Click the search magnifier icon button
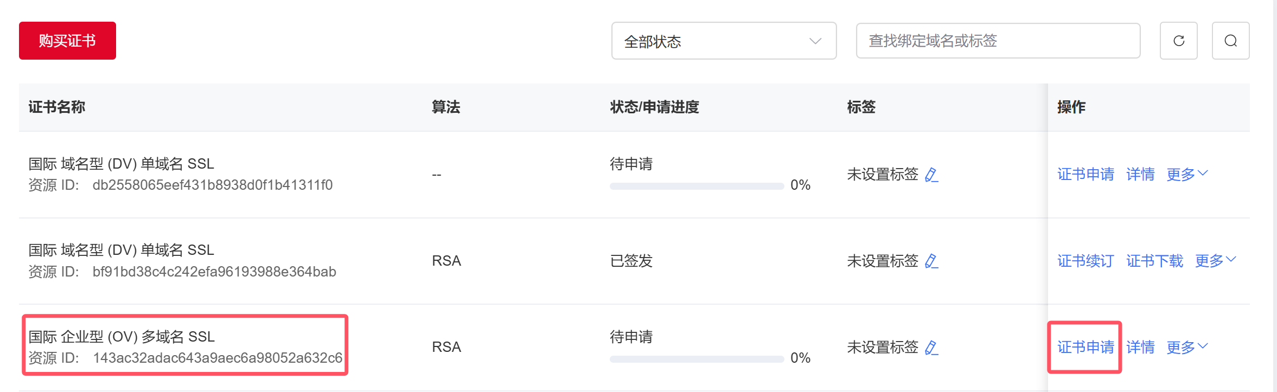The width and height of the screenshot is (1277, 392). 1230,41
